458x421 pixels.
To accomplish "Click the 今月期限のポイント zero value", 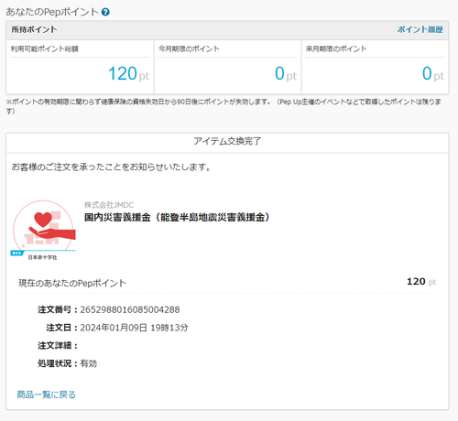I will click(286, 74).
